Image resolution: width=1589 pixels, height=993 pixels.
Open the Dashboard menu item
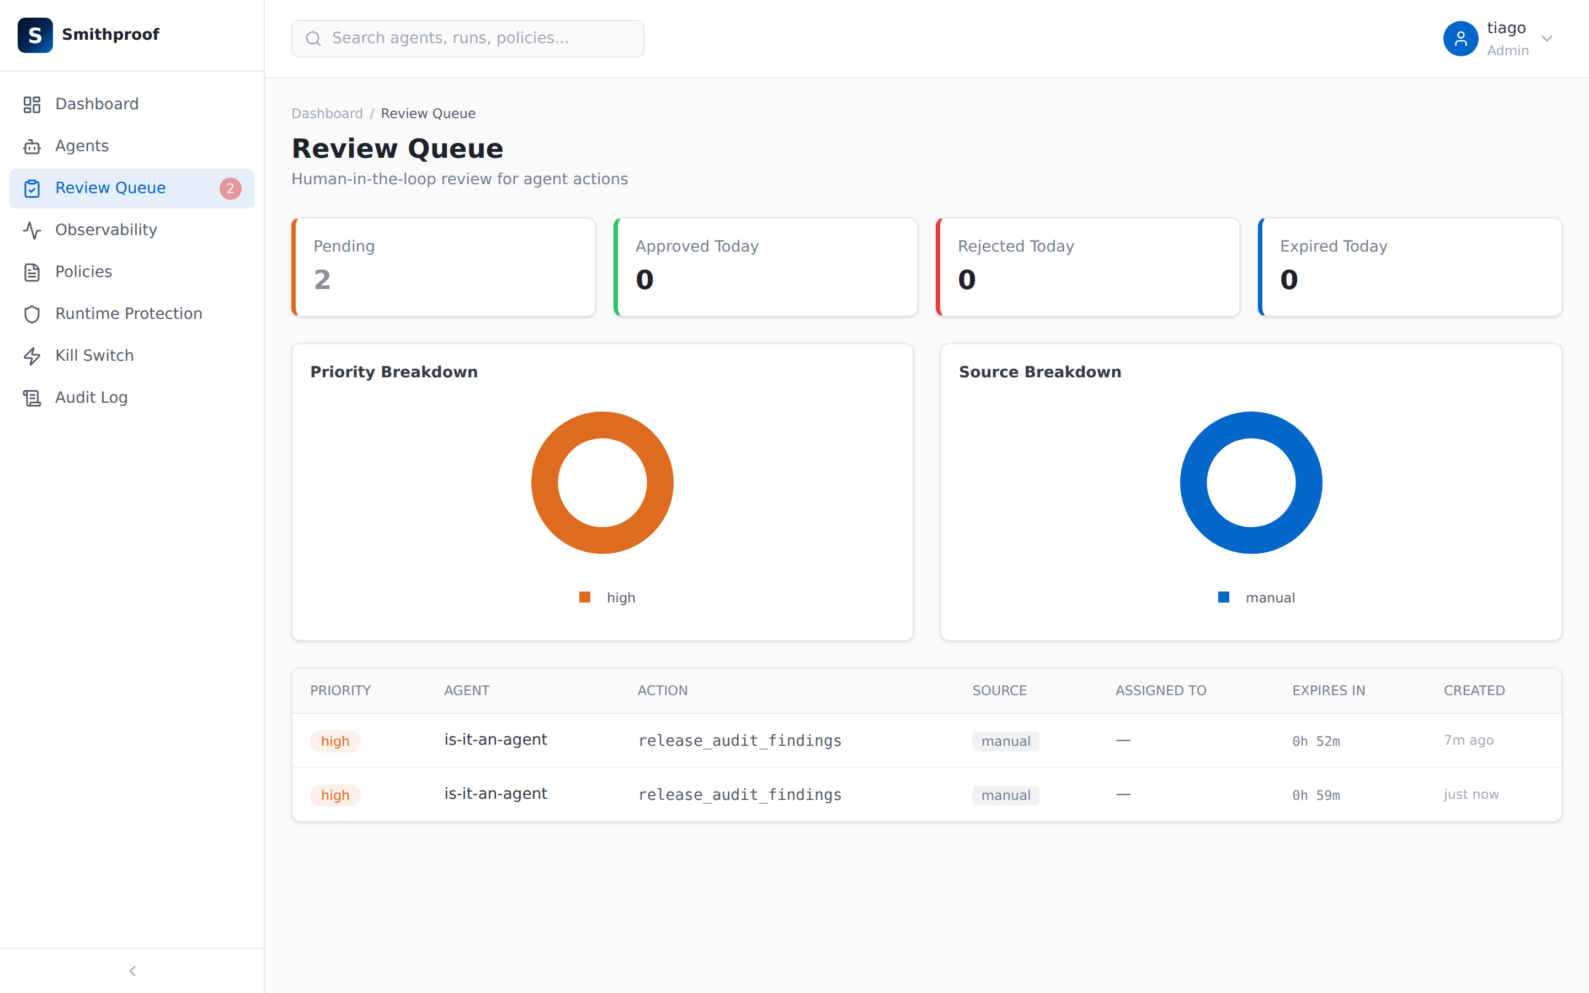(131, 104)
